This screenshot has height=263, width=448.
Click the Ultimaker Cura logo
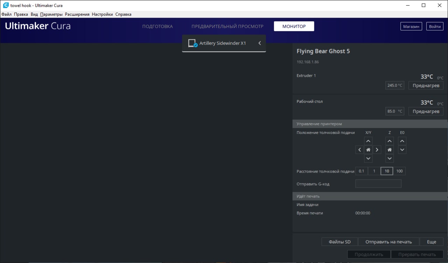[38, 26]
